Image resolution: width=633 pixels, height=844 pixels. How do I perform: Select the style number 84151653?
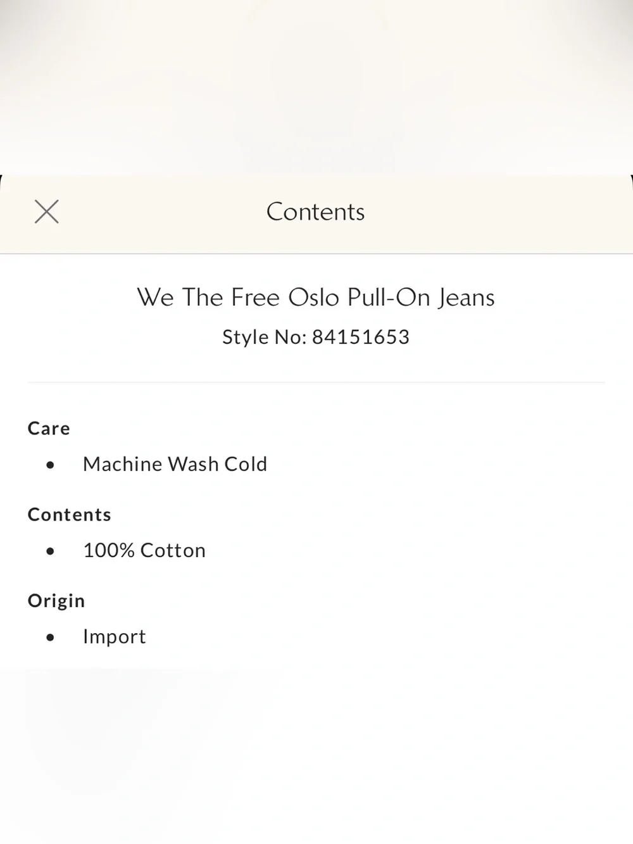[361, 337]
